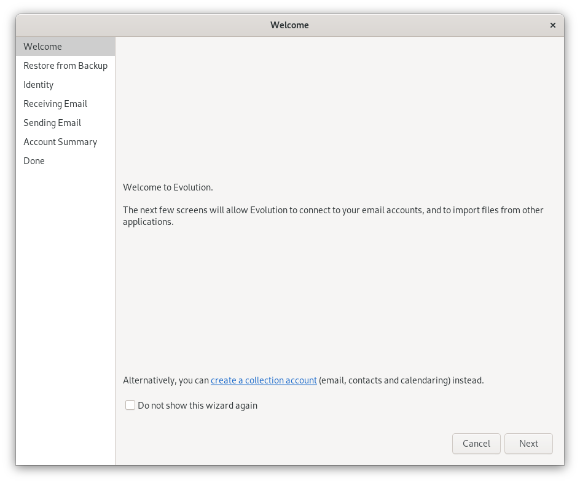This screenshot has height=483, width=580.
Task: Click the 'Welcome' window title bar text
Action: click(x=289, y=25)
